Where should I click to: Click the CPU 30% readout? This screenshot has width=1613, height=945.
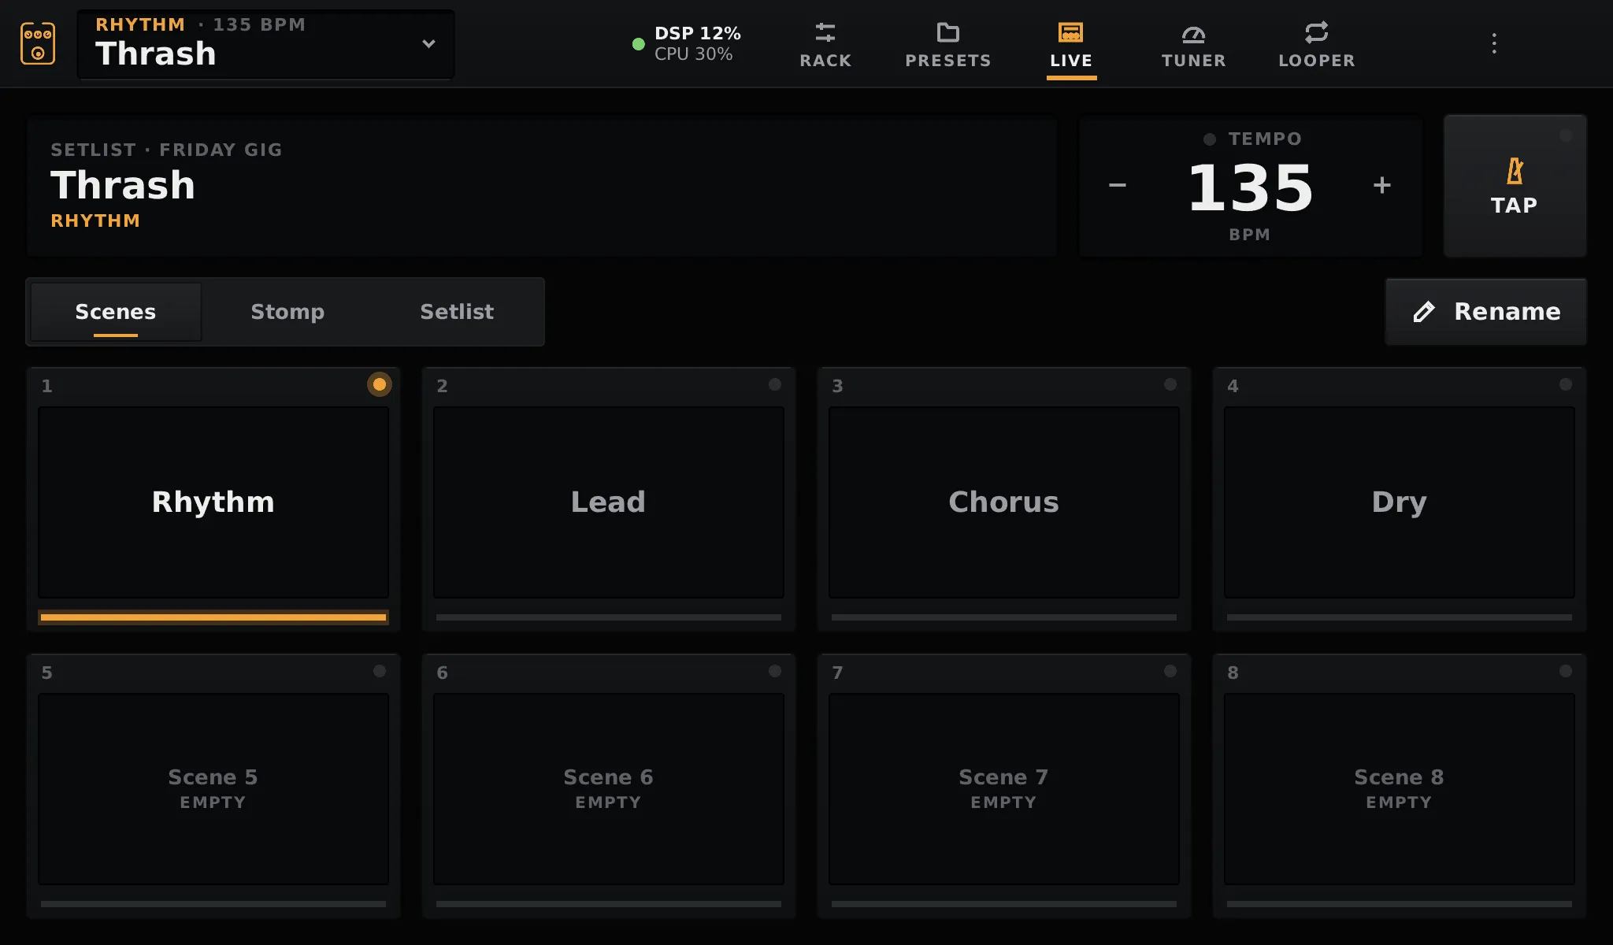(x=693, y=54)
